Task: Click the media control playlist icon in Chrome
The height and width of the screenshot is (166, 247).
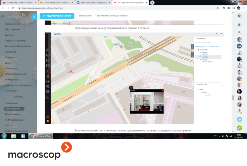Action: (234, 8)
